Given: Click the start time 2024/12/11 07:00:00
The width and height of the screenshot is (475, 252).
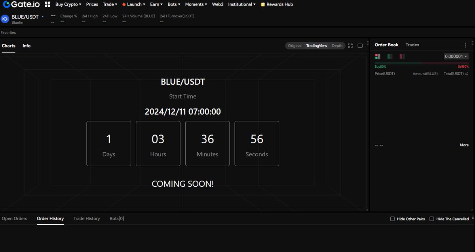Looking at the screenshot, I should click(x=183, y=112).
